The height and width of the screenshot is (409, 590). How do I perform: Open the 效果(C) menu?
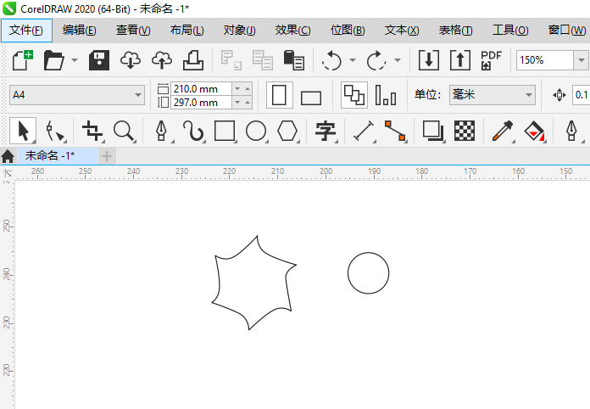pos(293,31)
